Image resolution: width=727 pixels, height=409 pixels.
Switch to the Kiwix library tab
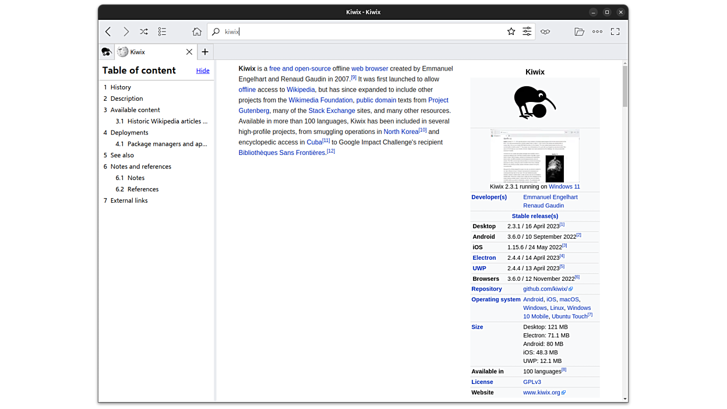click(107, 52)
